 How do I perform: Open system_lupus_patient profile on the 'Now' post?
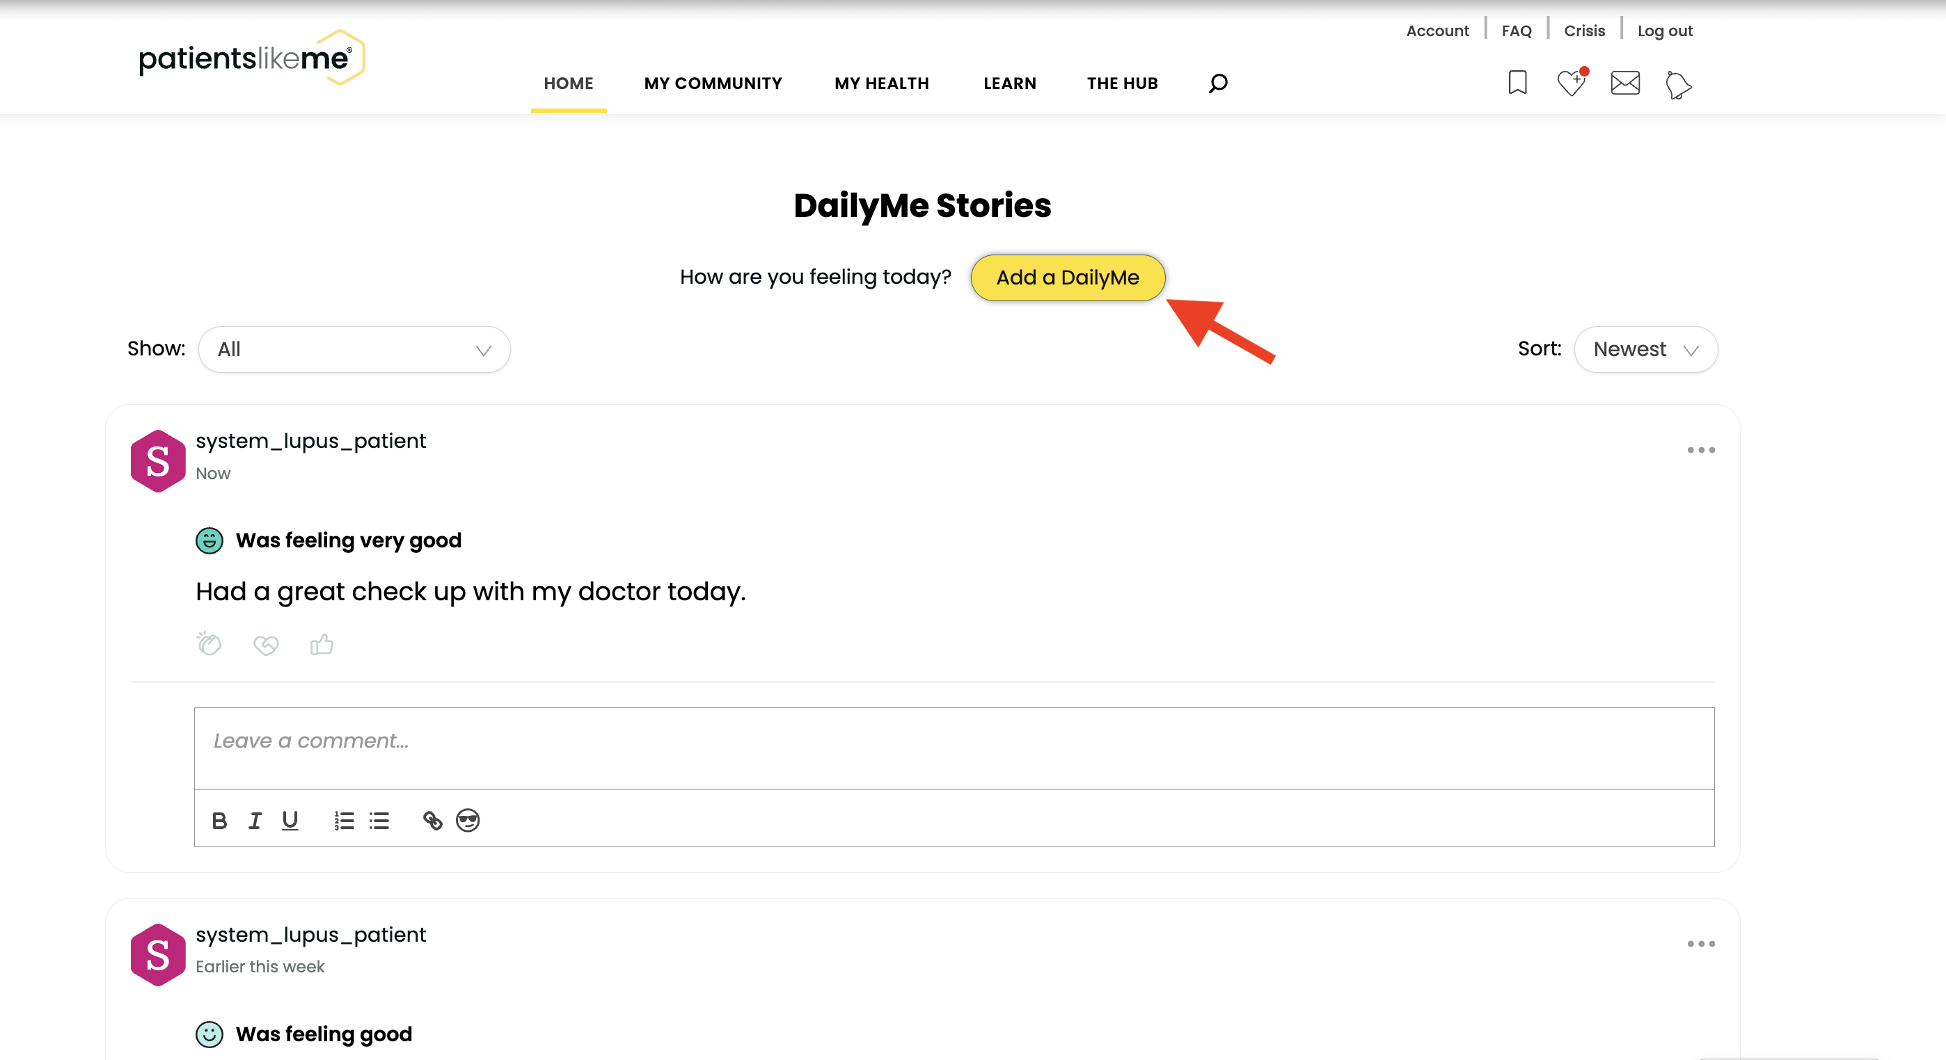(310, 441)
